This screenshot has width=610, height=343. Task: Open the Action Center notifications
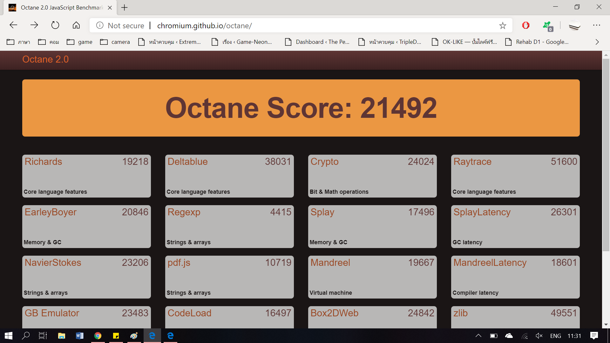pos(594,336)
